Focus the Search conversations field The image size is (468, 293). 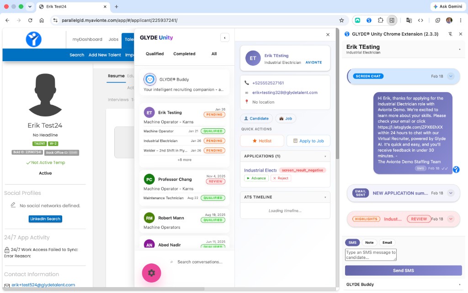(x=200, y=262)
